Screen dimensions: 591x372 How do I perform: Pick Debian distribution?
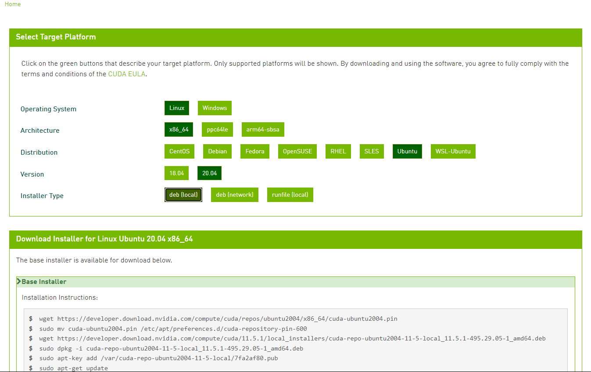[x=217, y=151]
